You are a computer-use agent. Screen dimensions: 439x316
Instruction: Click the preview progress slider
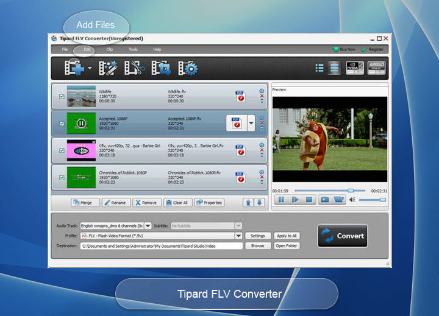[329, 191]
